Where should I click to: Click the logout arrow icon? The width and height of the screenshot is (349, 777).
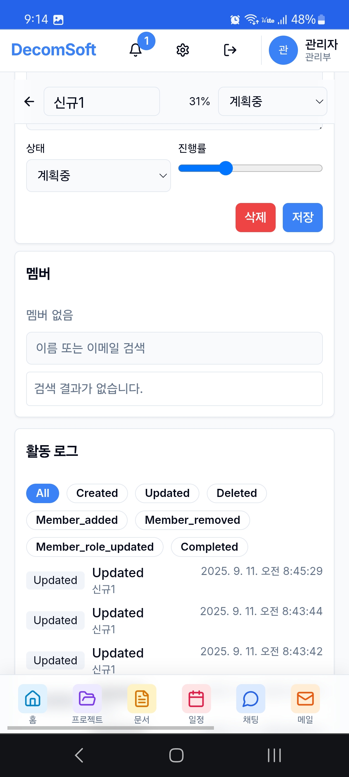[x=230, y=50]
